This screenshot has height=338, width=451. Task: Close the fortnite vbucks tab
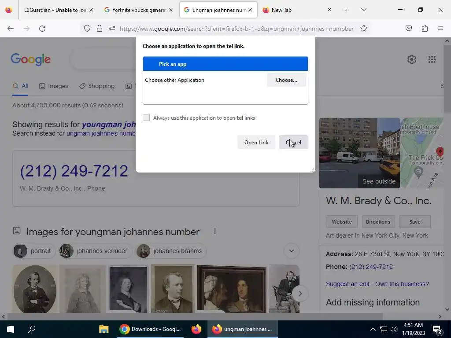tap(171, 10)
